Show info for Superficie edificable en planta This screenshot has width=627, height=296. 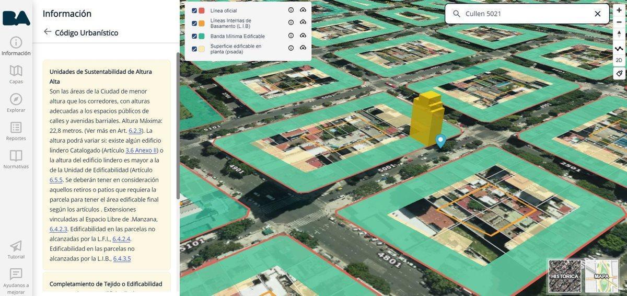coord(291,48)
